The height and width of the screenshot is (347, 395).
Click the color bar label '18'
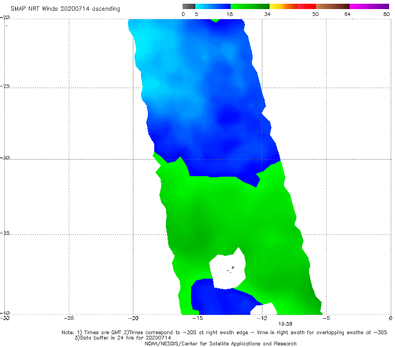point(230,14)
